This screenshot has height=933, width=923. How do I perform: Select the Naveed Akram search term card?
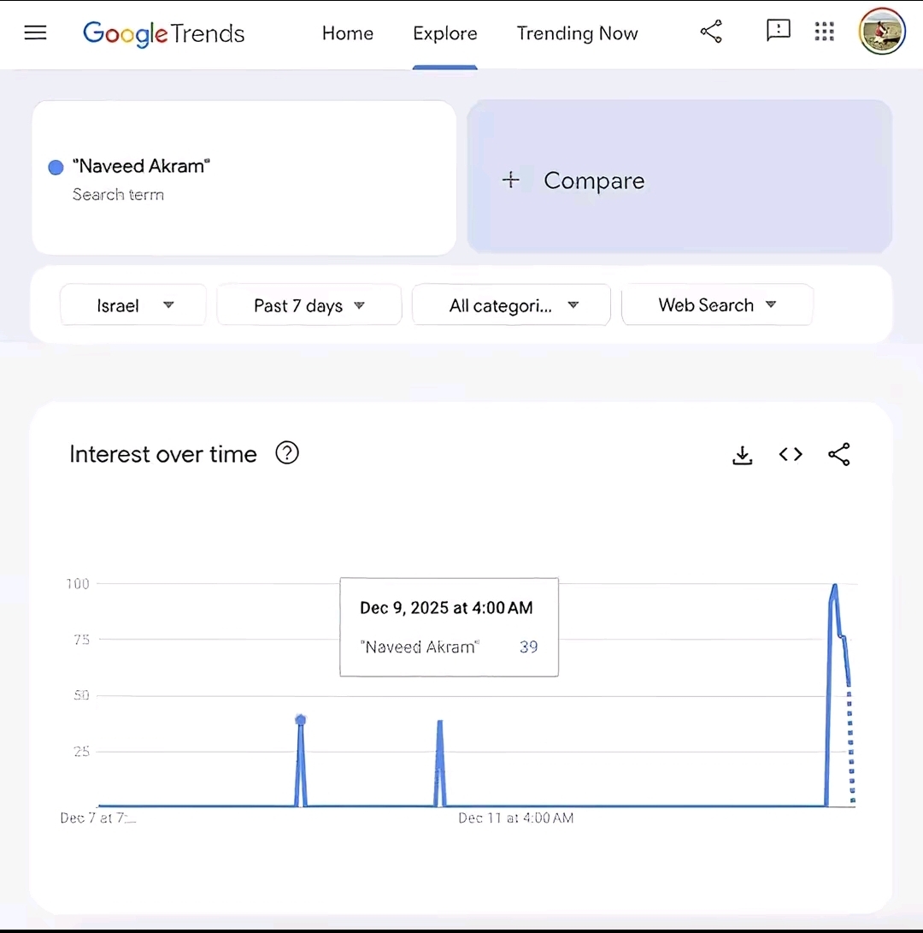coord(244,177)
